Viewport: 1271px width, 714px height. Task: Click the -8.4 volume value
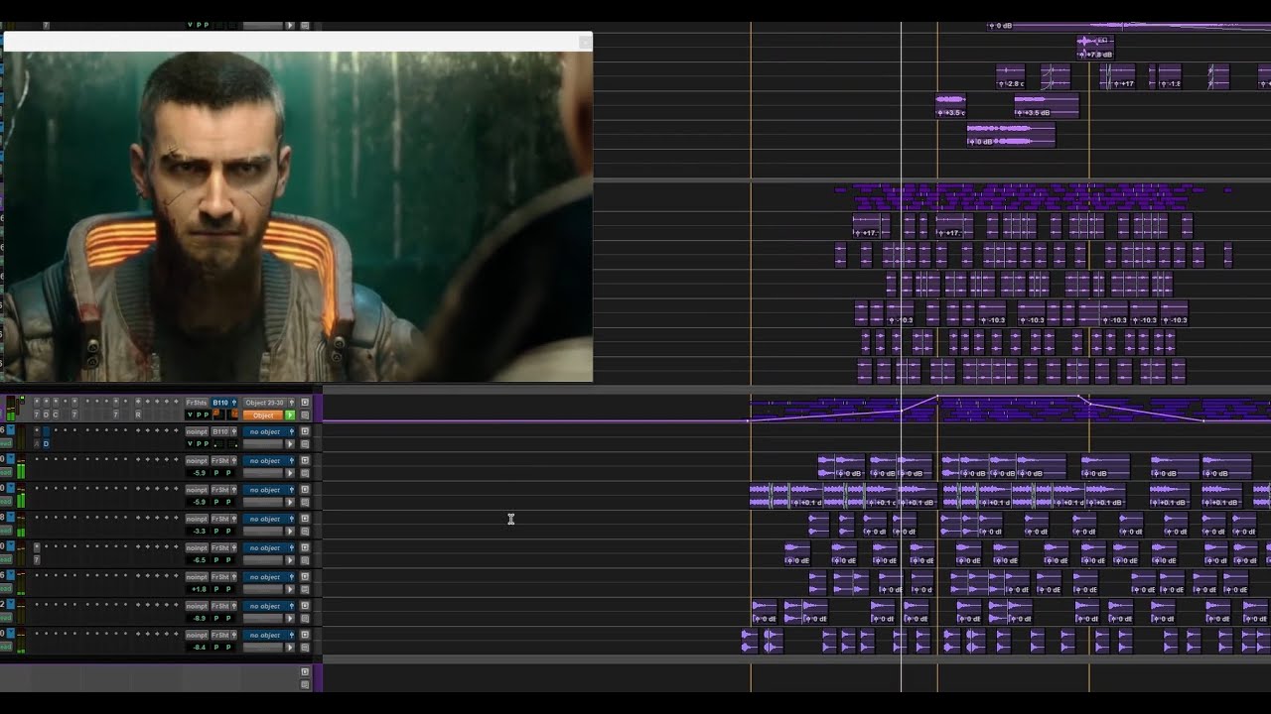199,647
